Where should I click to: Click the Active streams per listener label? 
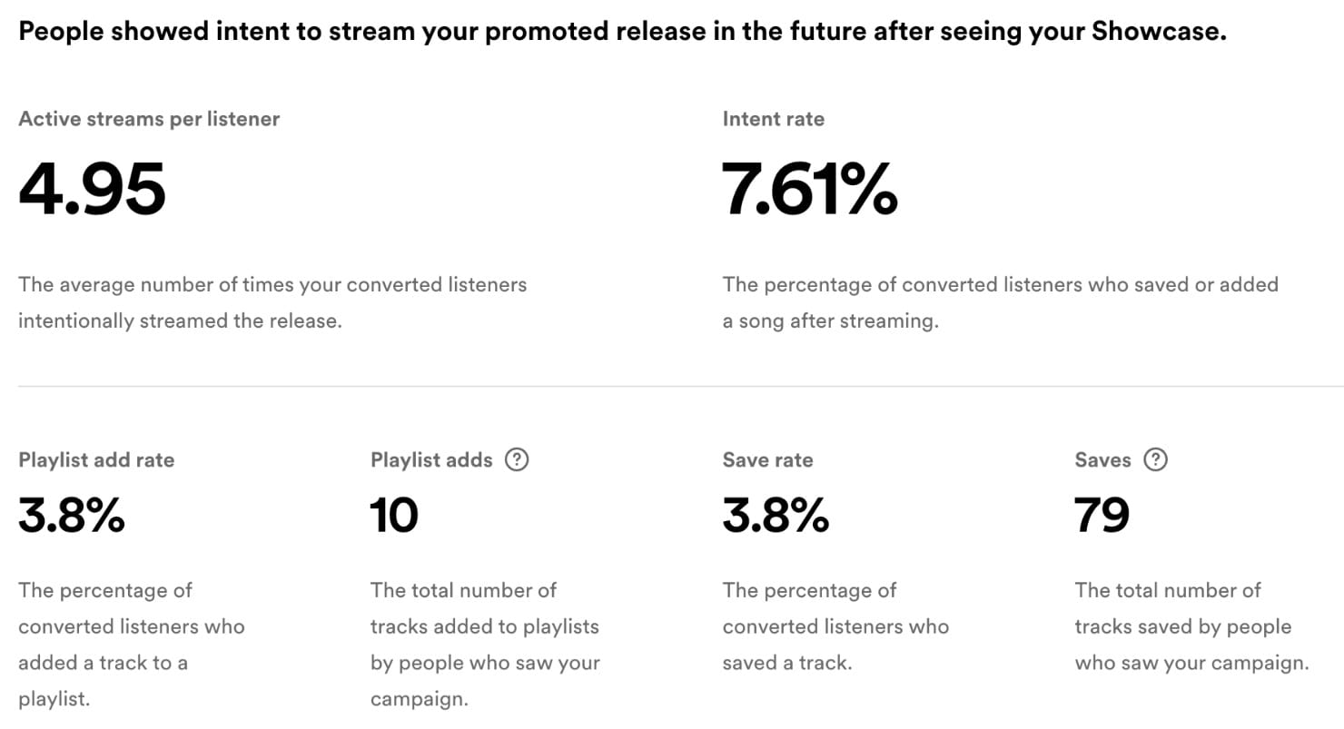(149, 118)
